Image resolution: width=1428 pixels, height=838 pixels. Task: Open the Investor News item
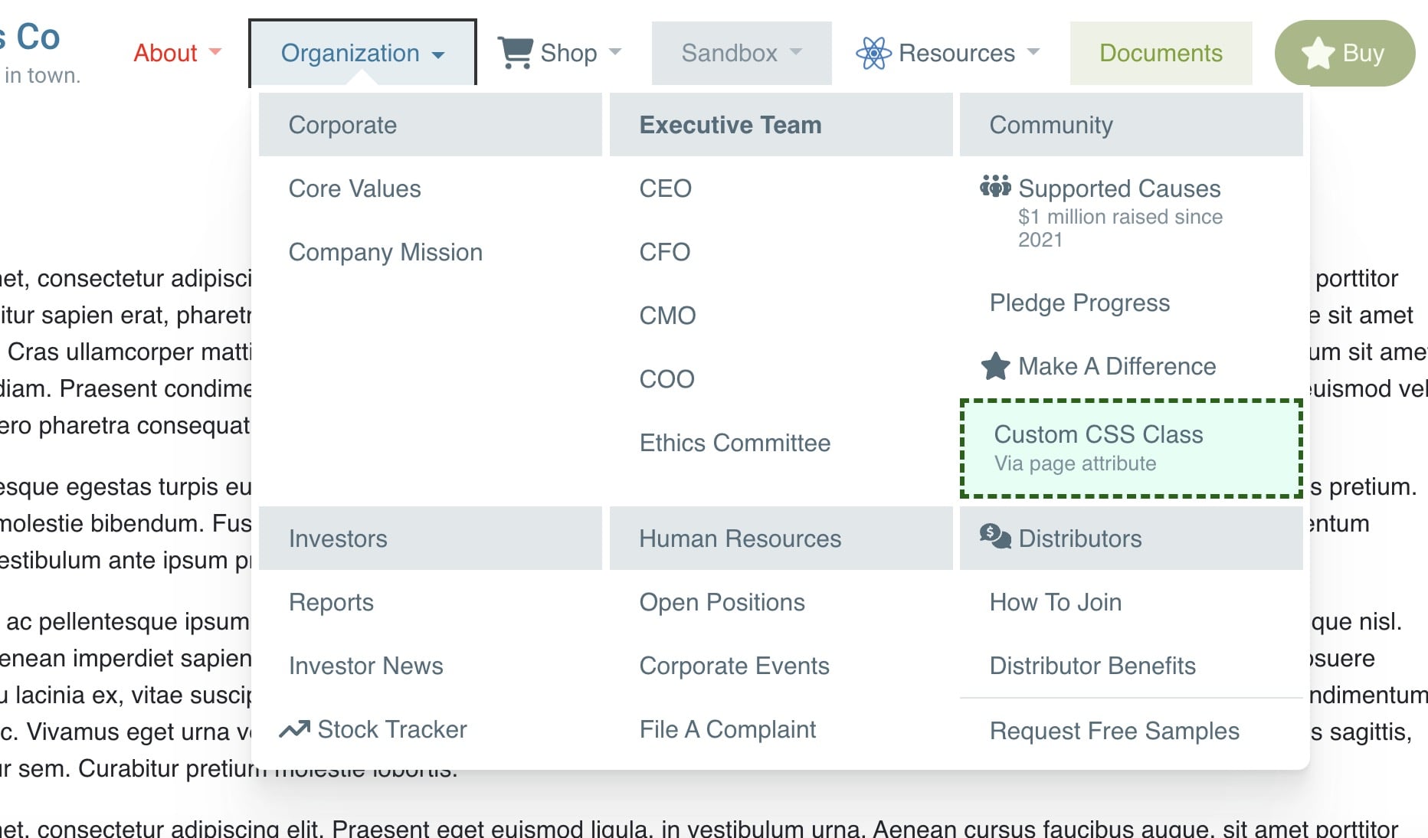tap(365, 666)
